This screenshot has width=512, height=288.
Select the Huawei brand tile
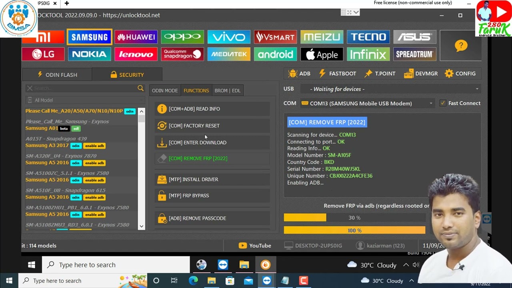coord(136,37)
